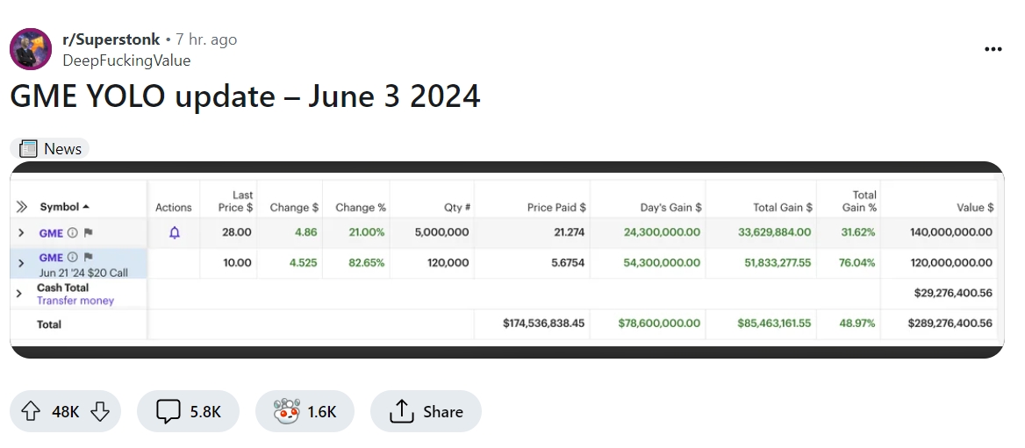
Task: Downvote the GME YOLO update post
Action: (100, 411)
